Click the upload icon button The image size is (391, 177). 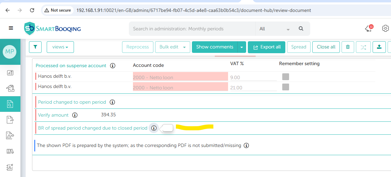coord(379,47)
